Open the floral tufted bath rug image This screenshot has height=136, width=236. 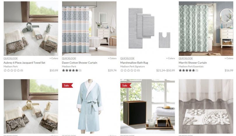[x=206, y=106]
